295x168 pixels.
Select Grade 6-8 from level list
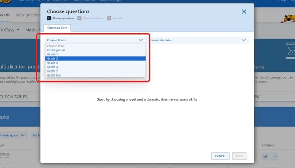tap(96, 75)
